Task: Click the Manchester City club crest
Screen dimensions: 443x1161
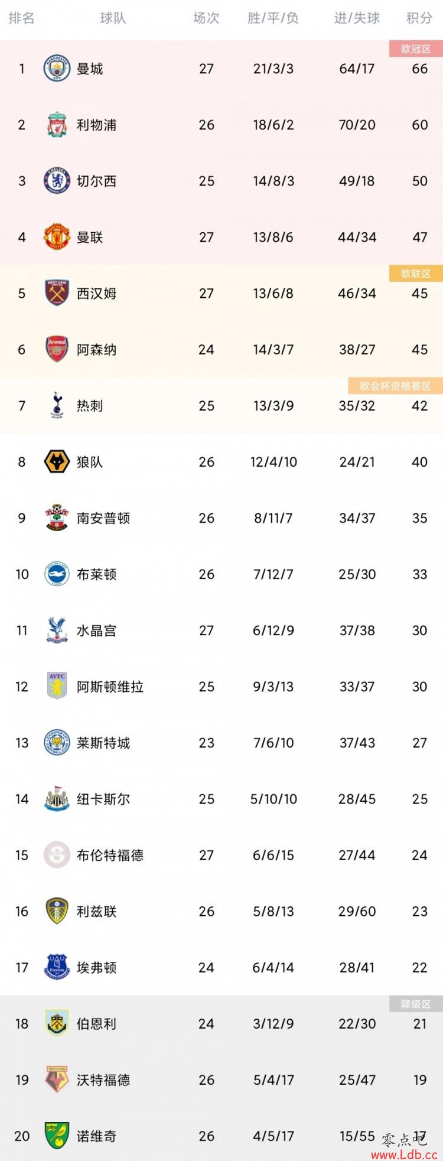Action: (57, 69)
